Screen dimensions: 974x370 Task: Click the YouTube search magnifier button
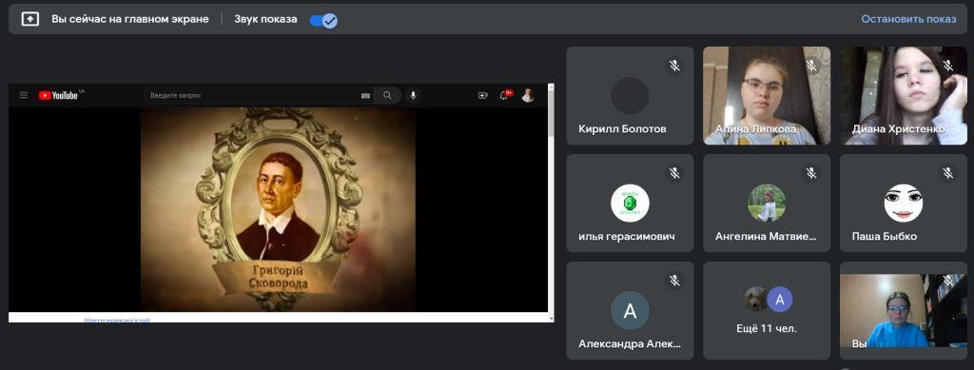pyautogui.click(x=387, y=95)
